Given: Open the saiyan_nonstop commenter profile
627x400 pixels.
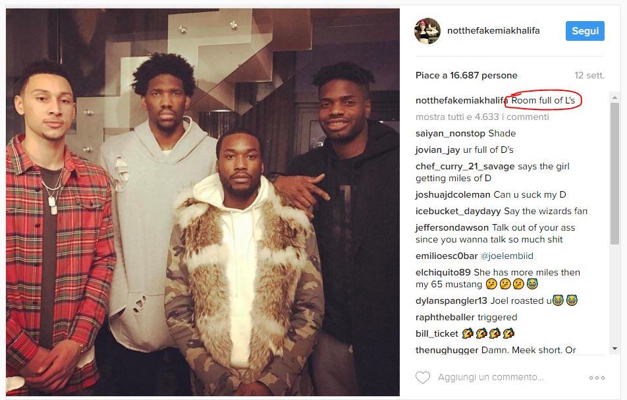Looking at the screenshot, I should pyautogui.click(x=450, y=133).
